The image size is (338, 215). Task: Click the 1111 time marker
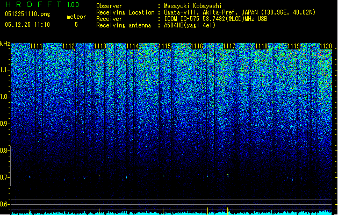(36, 46)
